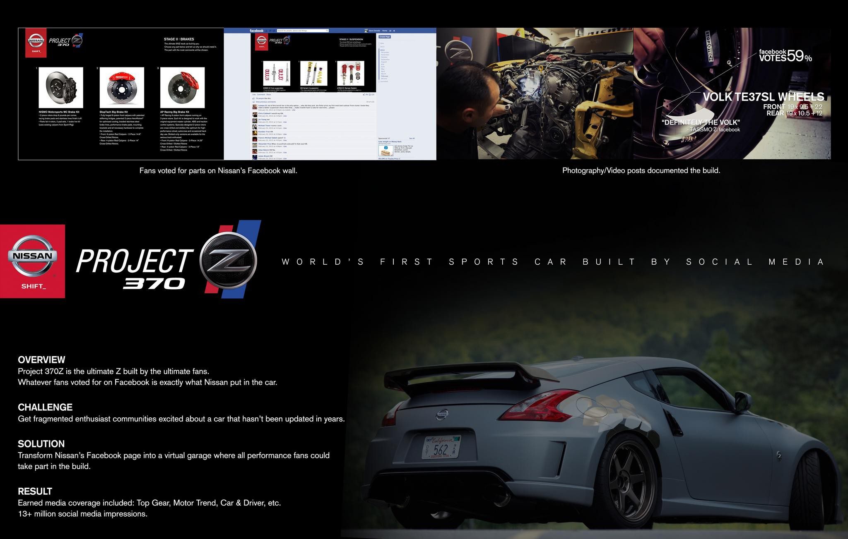Click the SOLUTION heading

coord(41,444)
